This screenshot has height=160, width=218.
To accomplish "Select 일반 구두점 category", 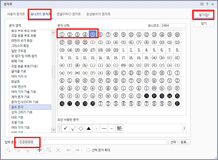I will click(x=19, y=51).
